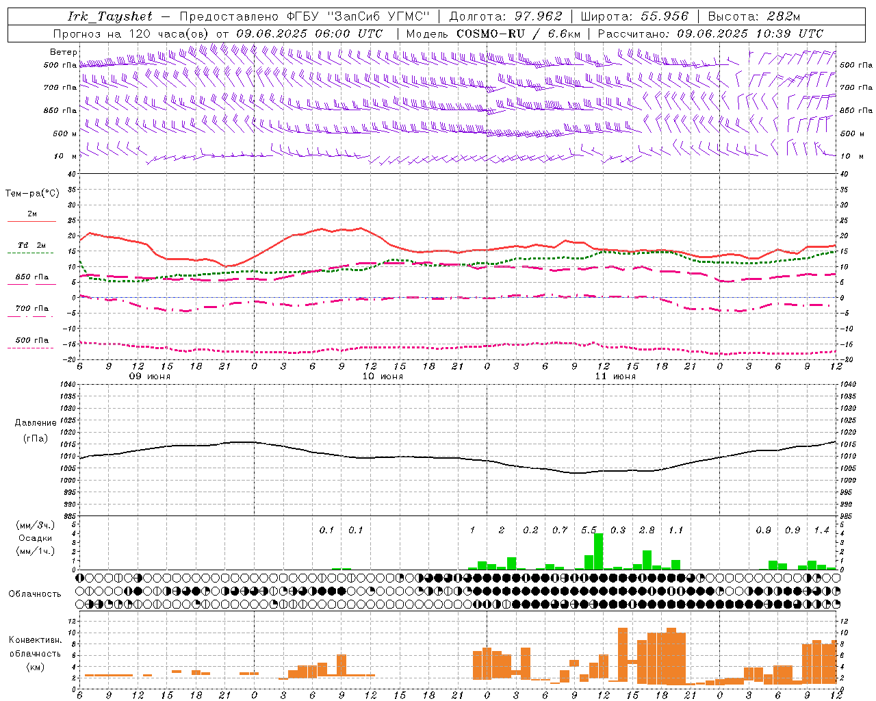Click the forecast start time 09.06.2025 06:00 UTC

pyautogui.click(x=309, y=34)
